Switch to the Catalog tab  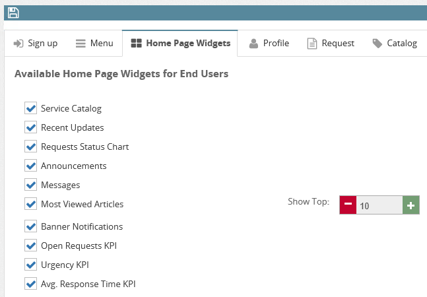coord(394,44)
